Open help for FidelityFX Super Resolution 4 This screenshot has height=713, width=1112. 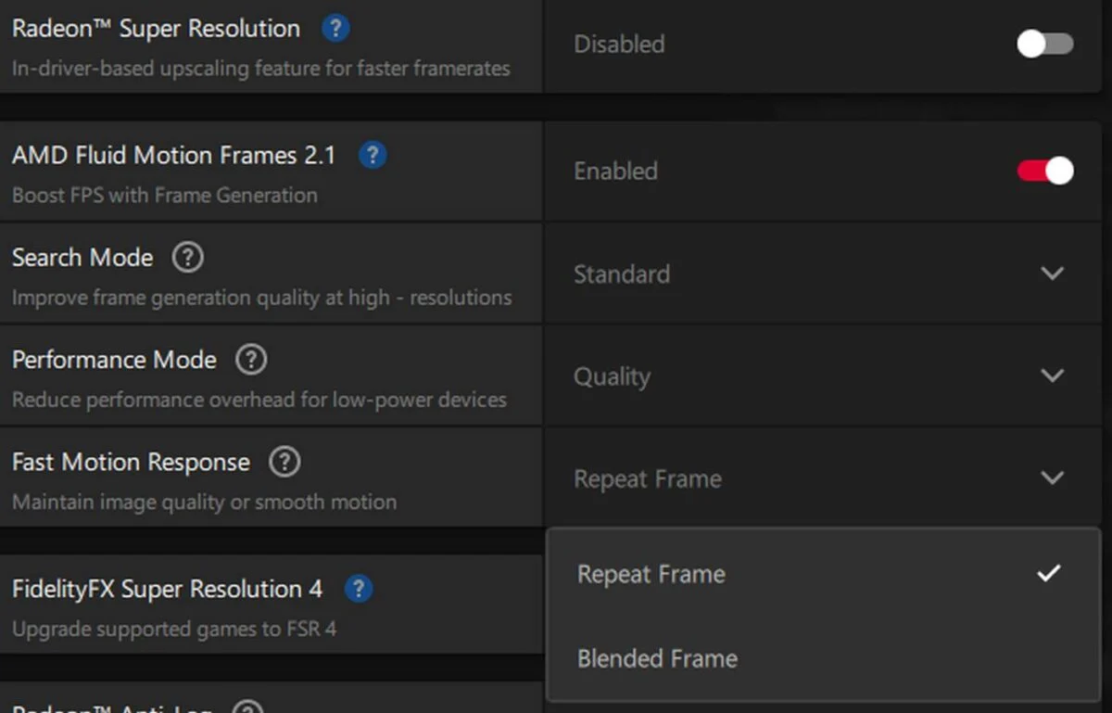(x=359, y=589)
